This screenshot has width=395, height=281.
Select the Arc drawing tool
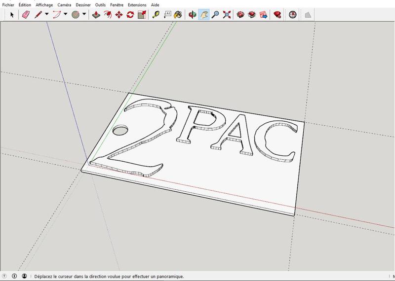[57, 15]
